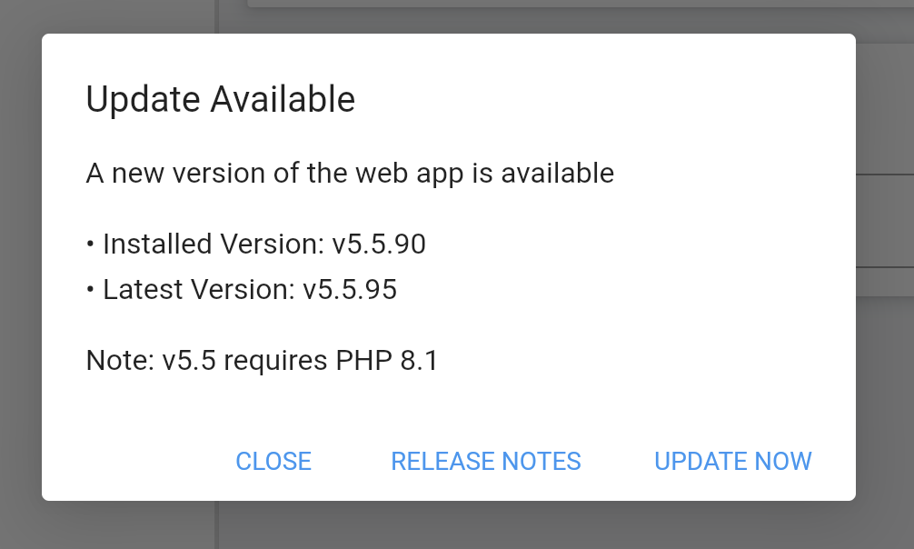Click UPDATE NOW to start updating

point(732,461)
